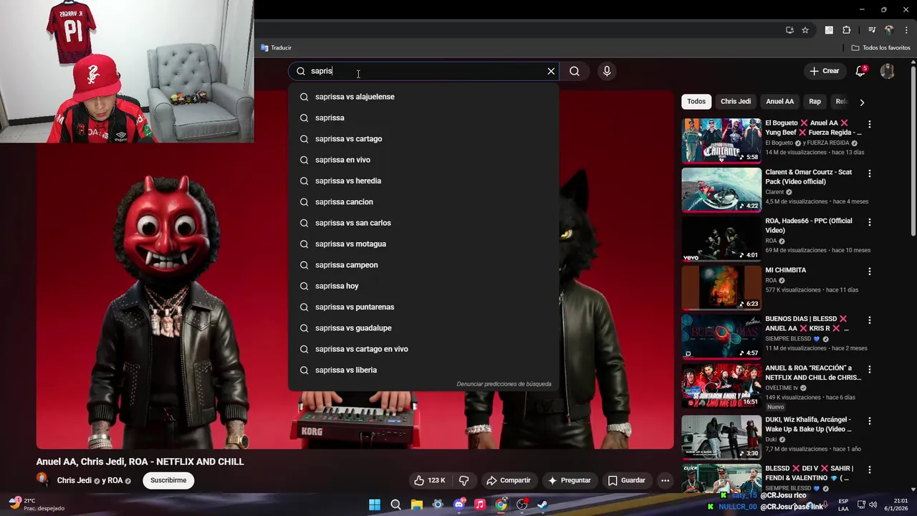The height and width of the screenshot is (516, 917).
Task: Select suggestion saprissa vs motagua
Action: pos(423,244)
